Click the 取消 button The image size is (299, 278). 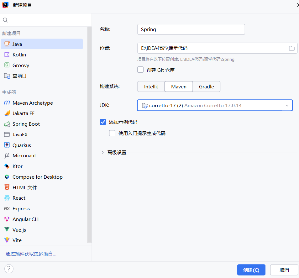coord(284,270)
